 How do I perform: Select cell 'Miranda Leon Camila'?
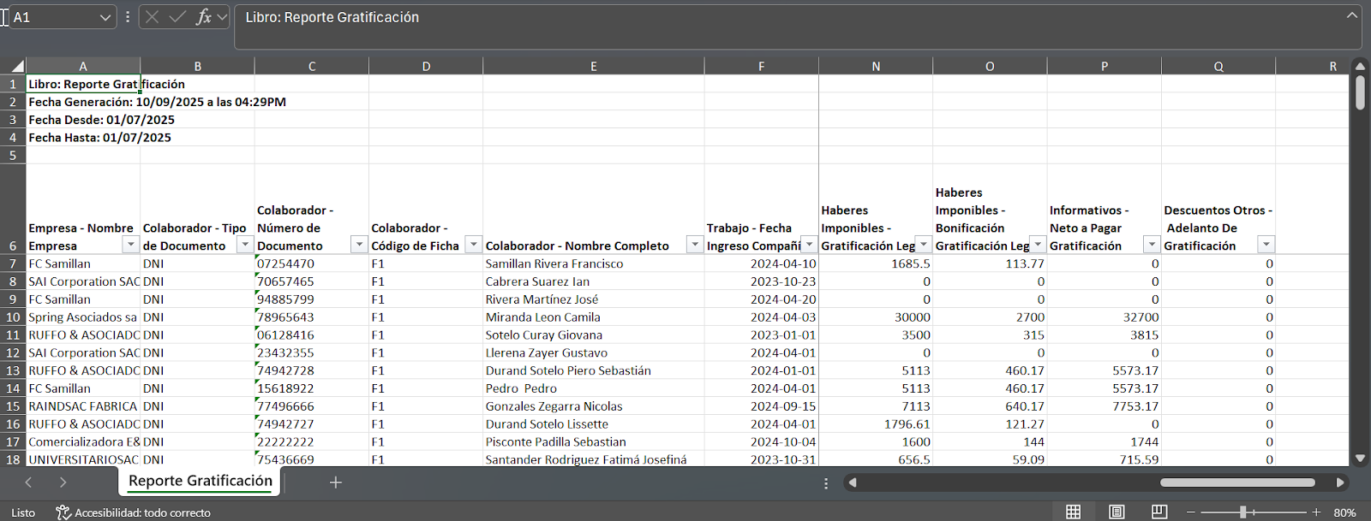(x=594, y=317)
